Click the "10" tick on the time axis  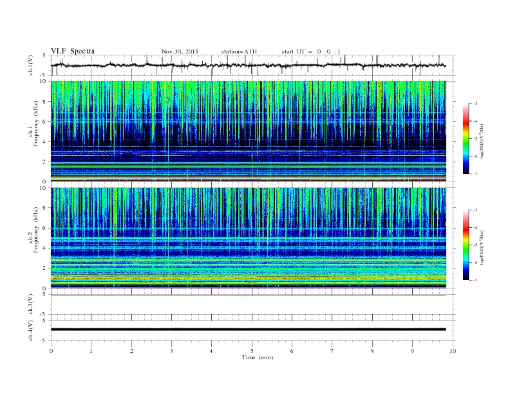click(x=453, y=351)
